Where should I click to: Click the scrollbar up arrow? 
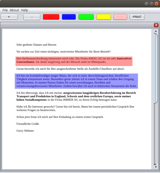pos(156,31)
